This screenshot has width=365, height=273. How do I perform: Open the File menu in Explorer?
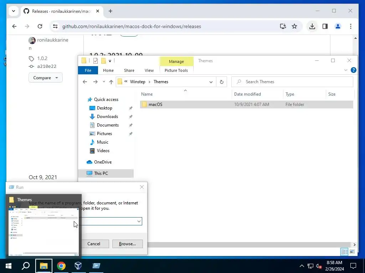pos(88,70)
